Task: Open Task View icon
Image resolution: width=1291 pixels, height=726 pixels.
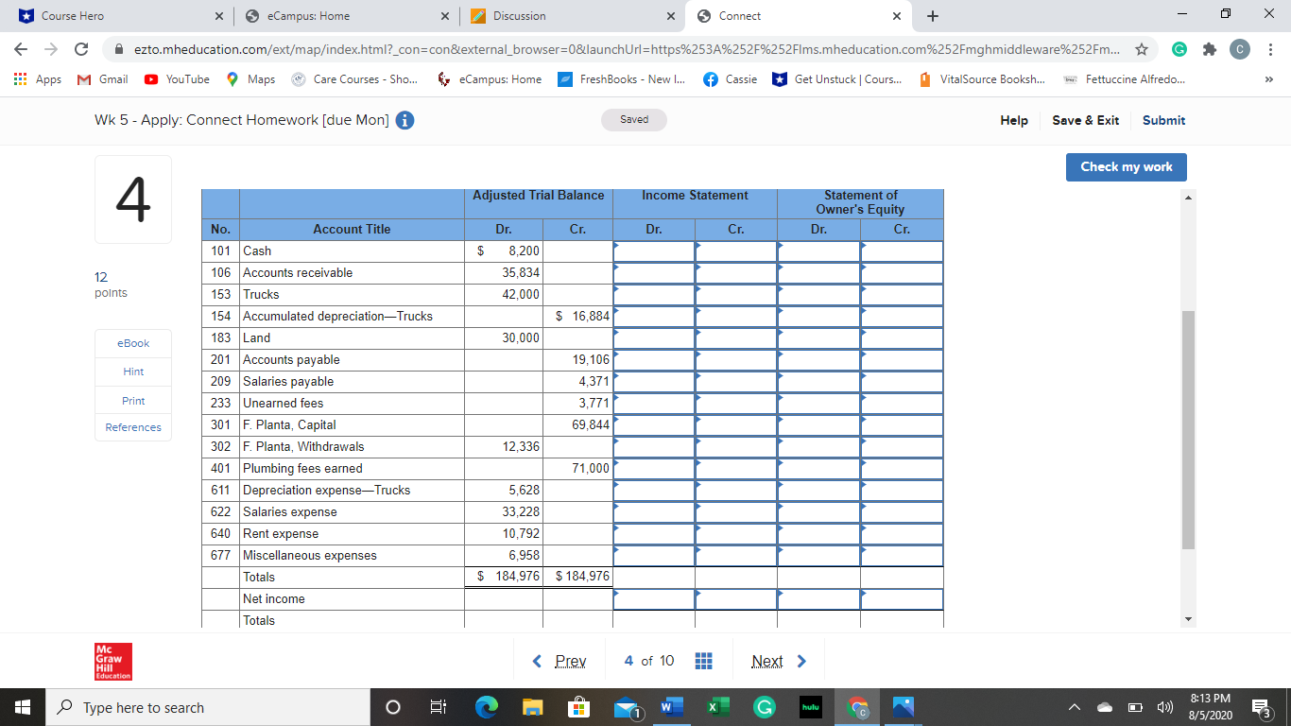Action: 438,707
